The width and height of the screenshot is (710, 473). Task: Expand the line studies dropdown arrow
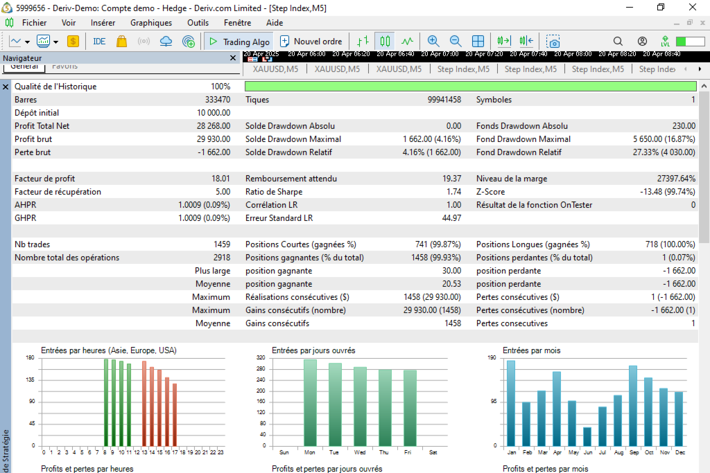point(27,42)
